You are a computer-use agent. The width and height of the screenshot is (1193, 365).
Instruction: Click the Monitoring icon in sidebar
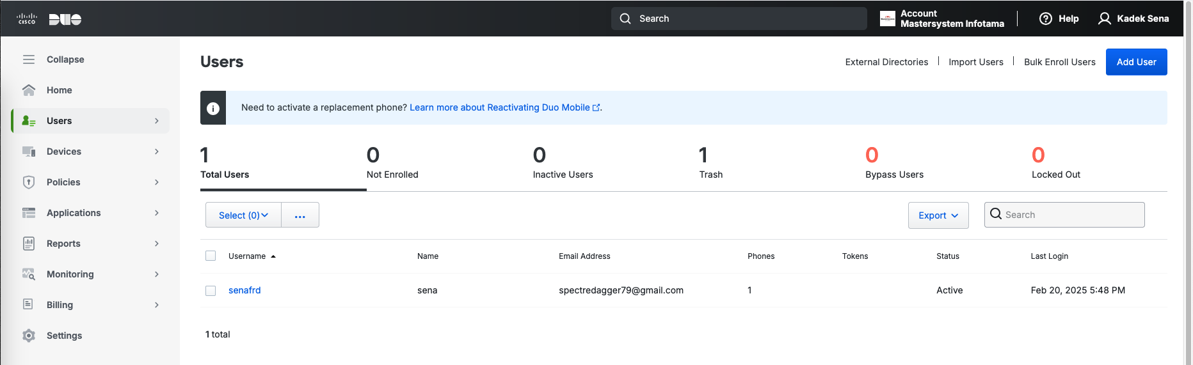29,274
